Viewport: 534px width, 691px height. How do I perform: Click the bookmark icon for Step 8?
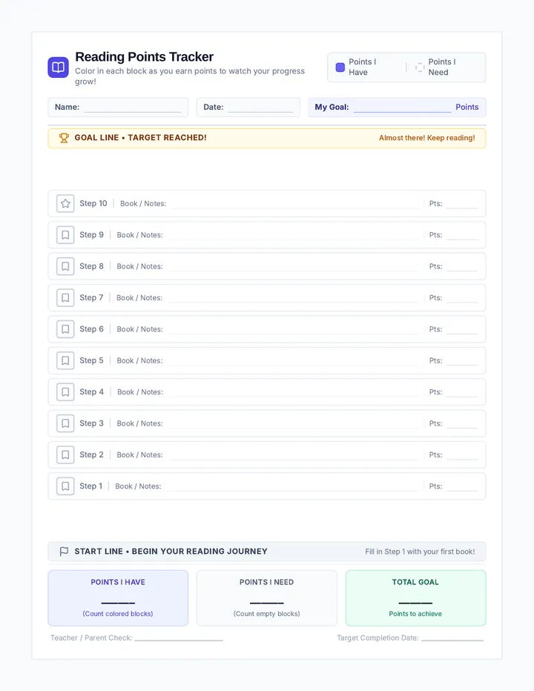click(x=65, y=266)
